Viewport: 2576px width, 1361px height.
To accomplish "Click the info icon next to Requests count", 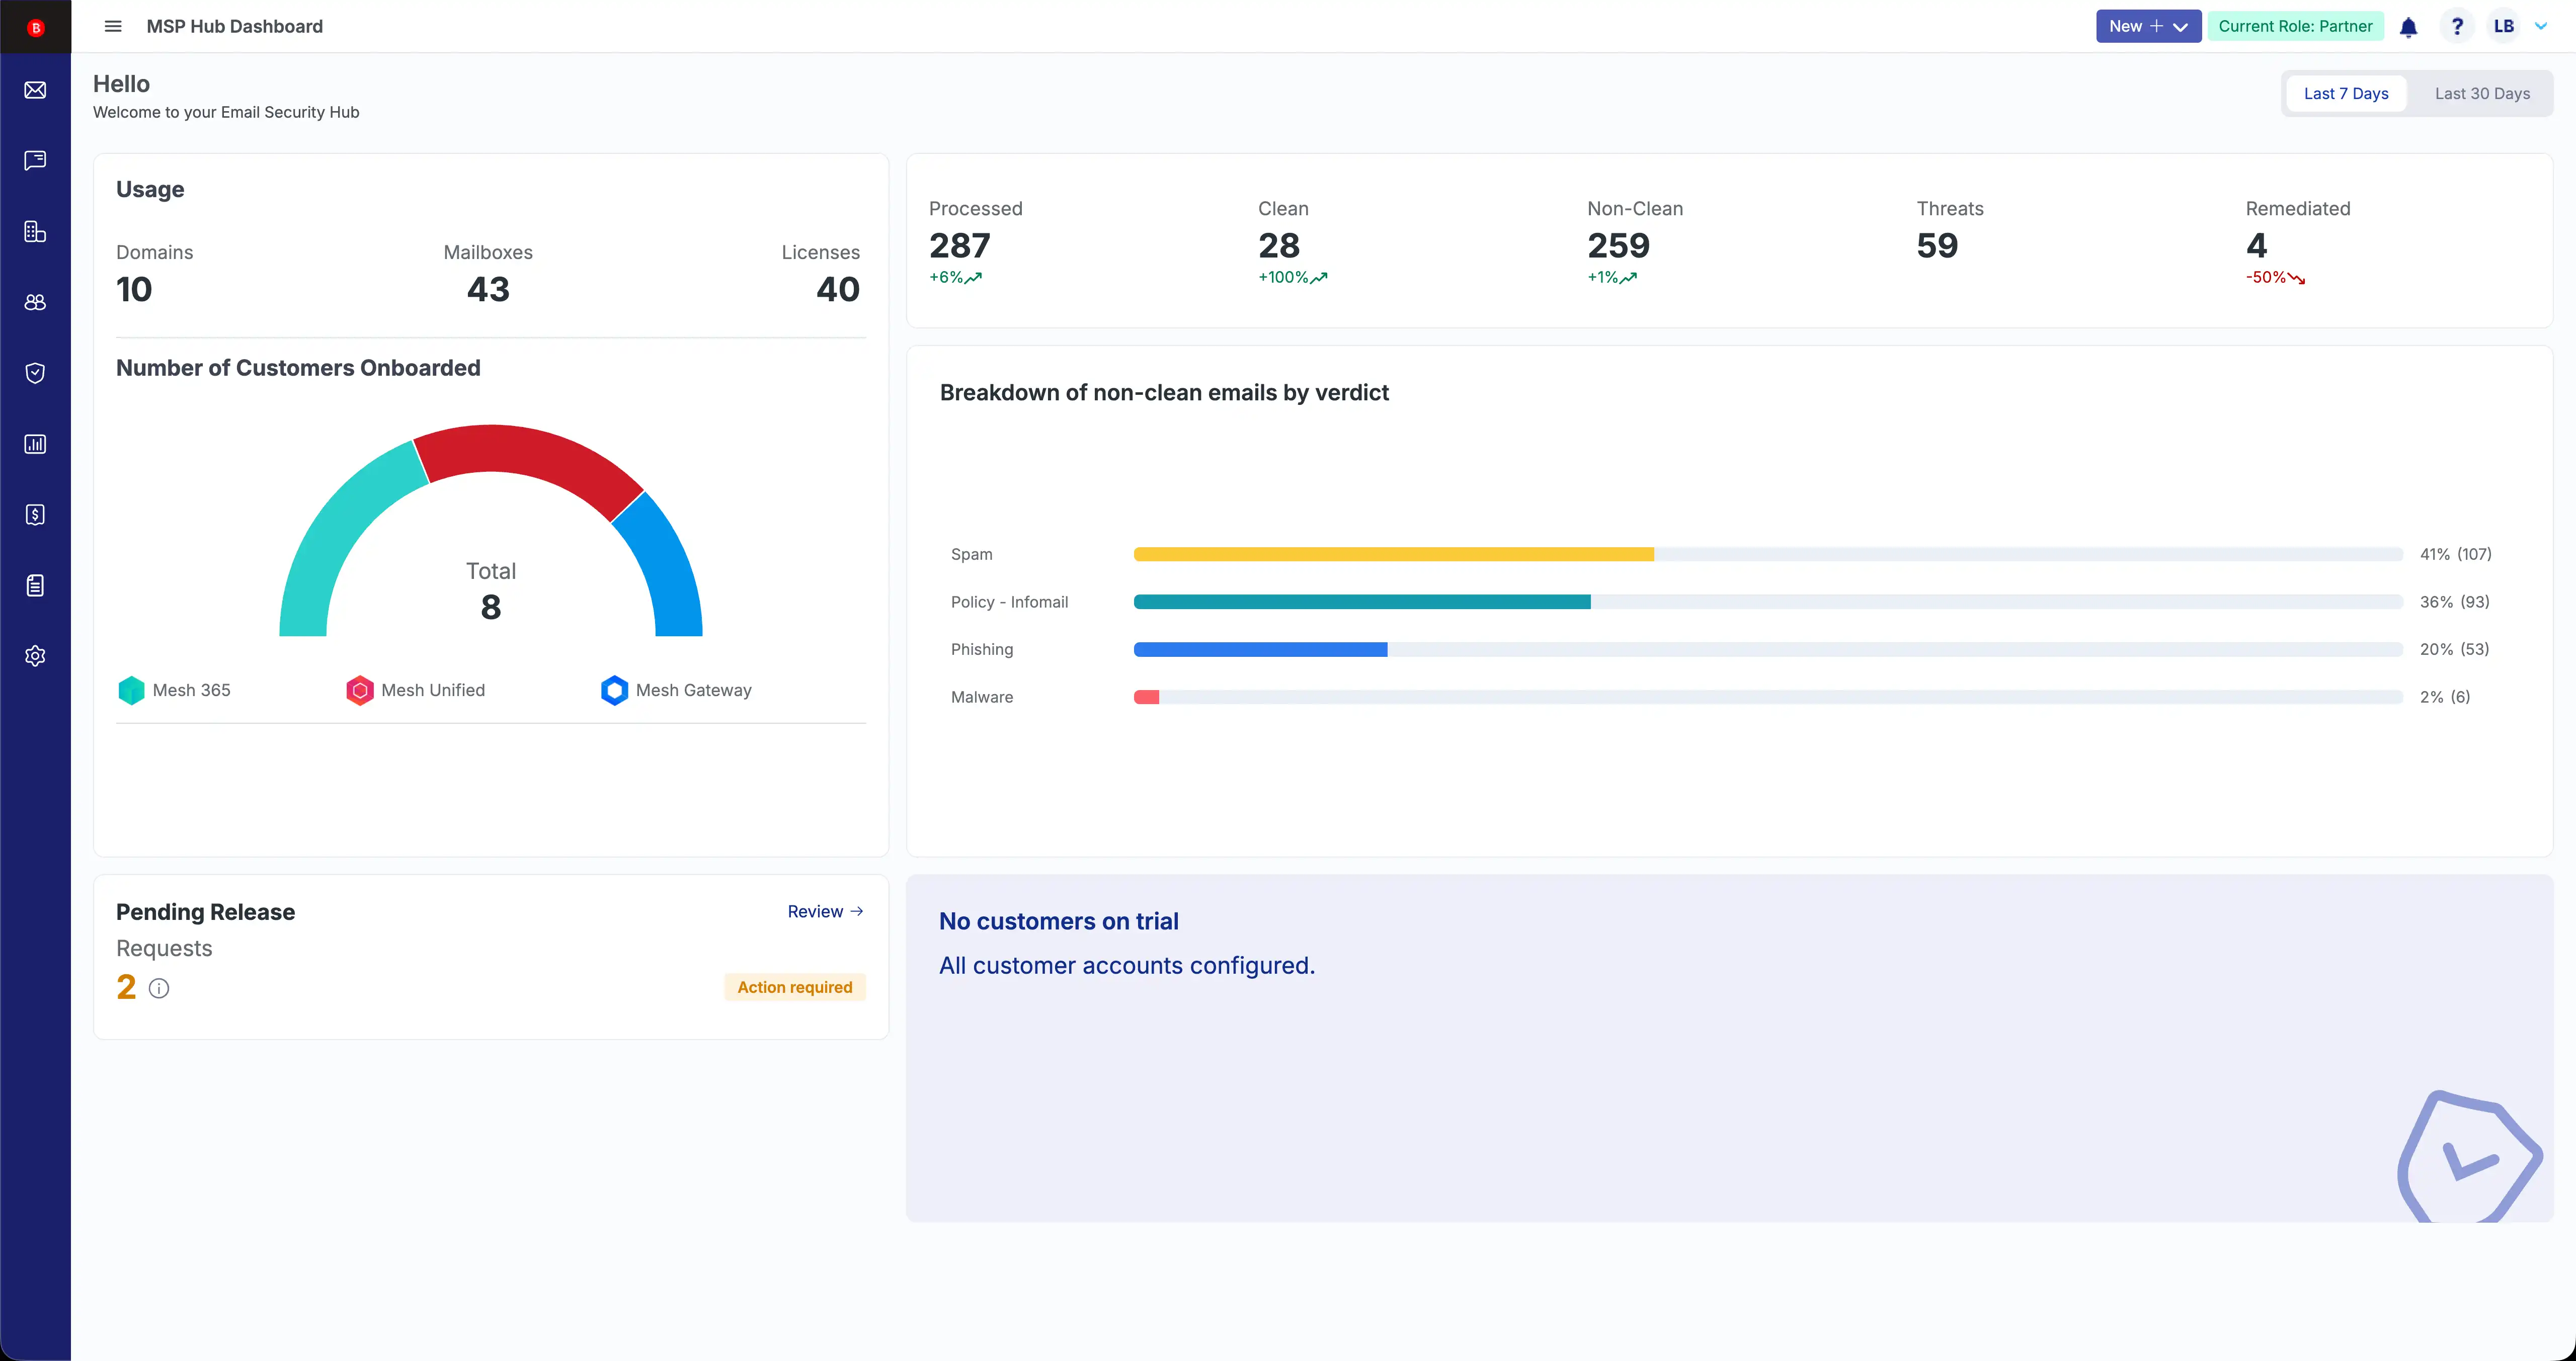I will [159, 988].
